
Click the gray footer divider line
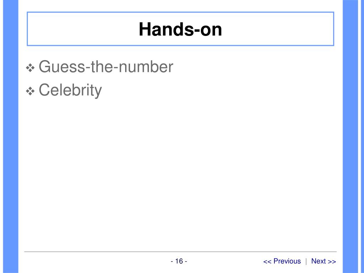[180, 252]
